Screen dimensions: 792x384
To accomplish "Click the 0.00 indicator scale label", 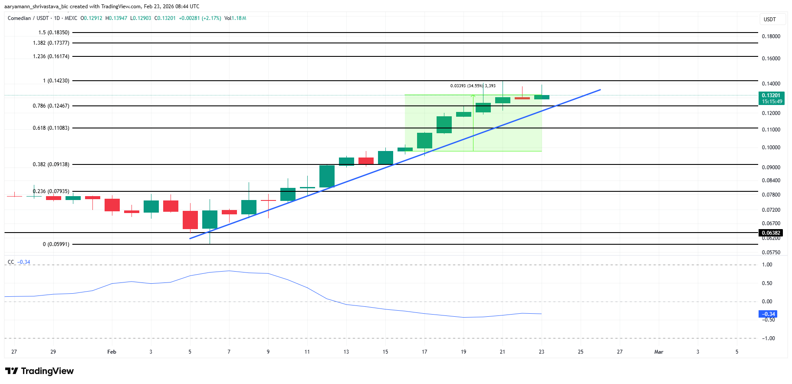I will point(767,302).
